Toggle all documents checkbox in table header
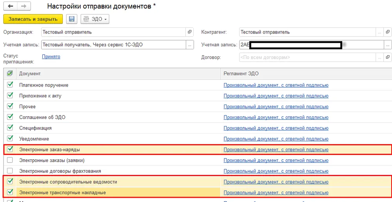Viewport: 392px width, 202px height. (10, 74)
